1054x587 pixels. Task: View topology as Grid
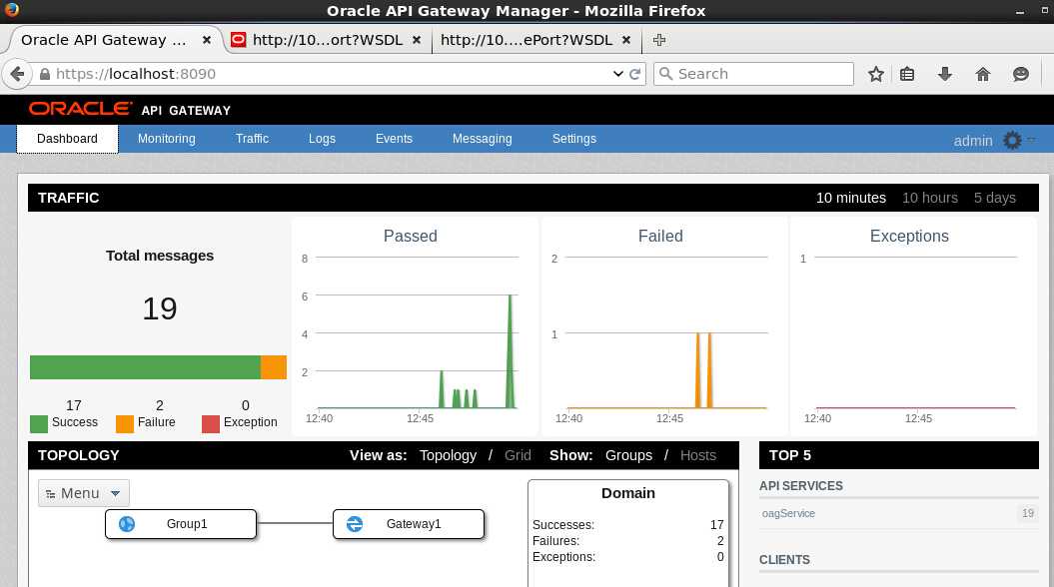coord(518,455)
